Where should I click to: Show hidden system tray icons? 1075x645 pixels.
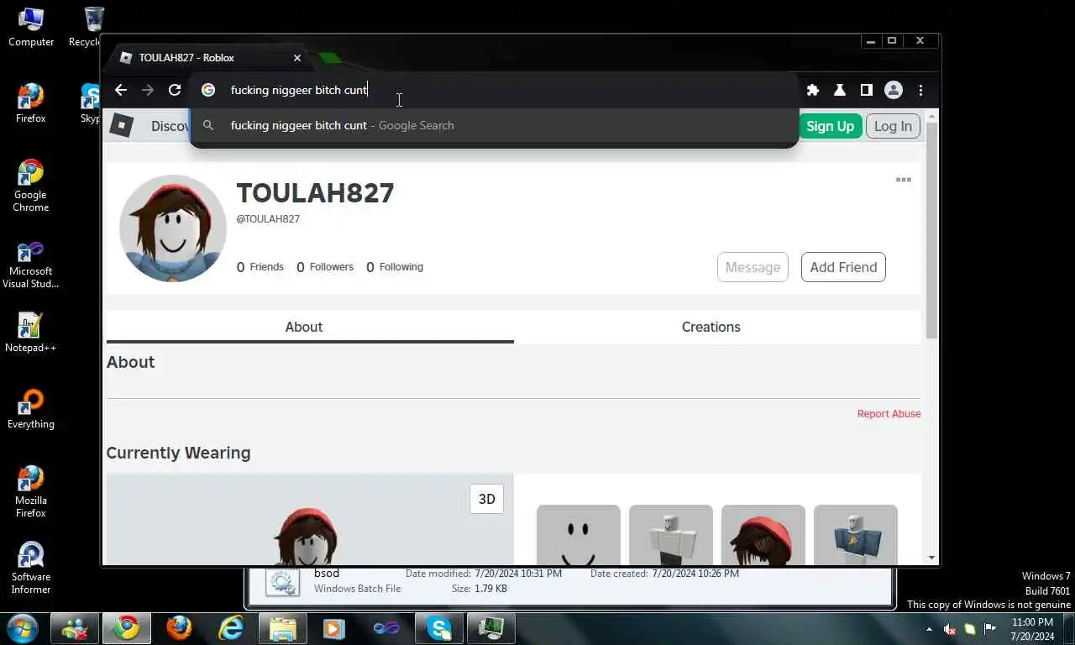coord(929,629)
